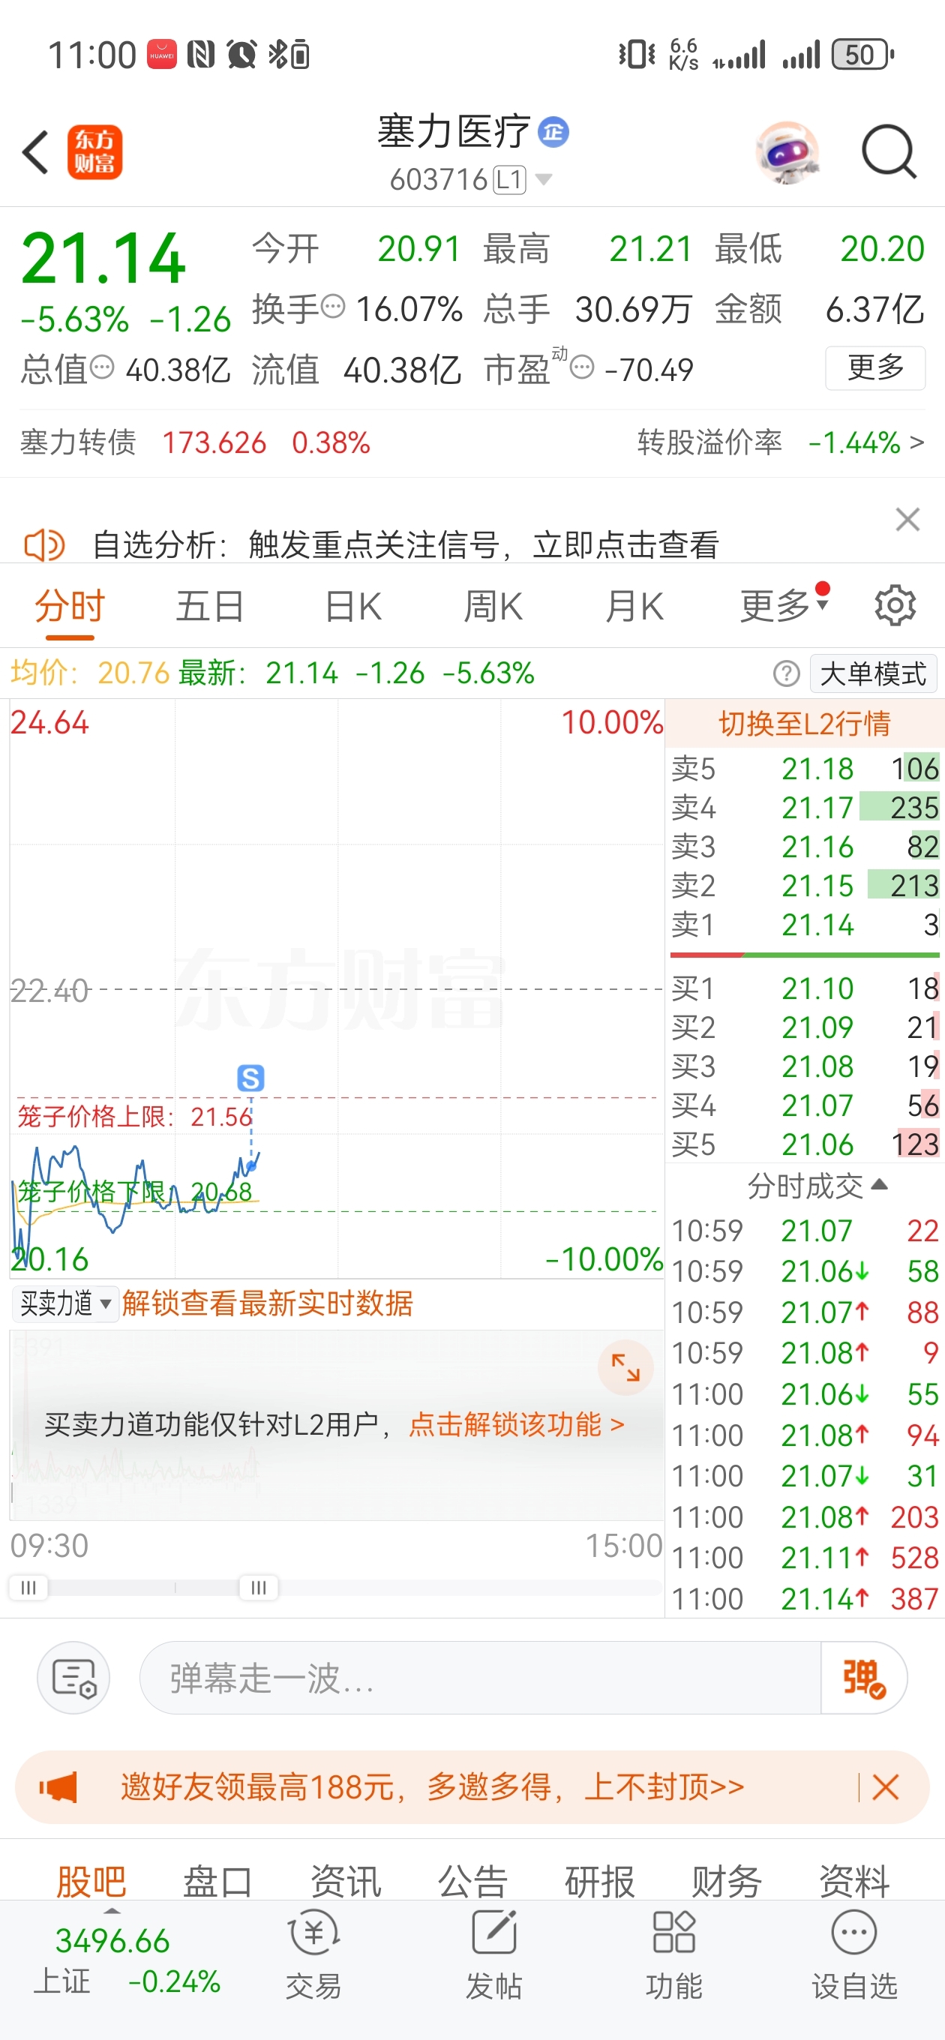Image resolution: width=945 pixels, height=2040 pixels.
Task: Tap 邀好友领最高188元 banner text
Action: point(432,1786)
